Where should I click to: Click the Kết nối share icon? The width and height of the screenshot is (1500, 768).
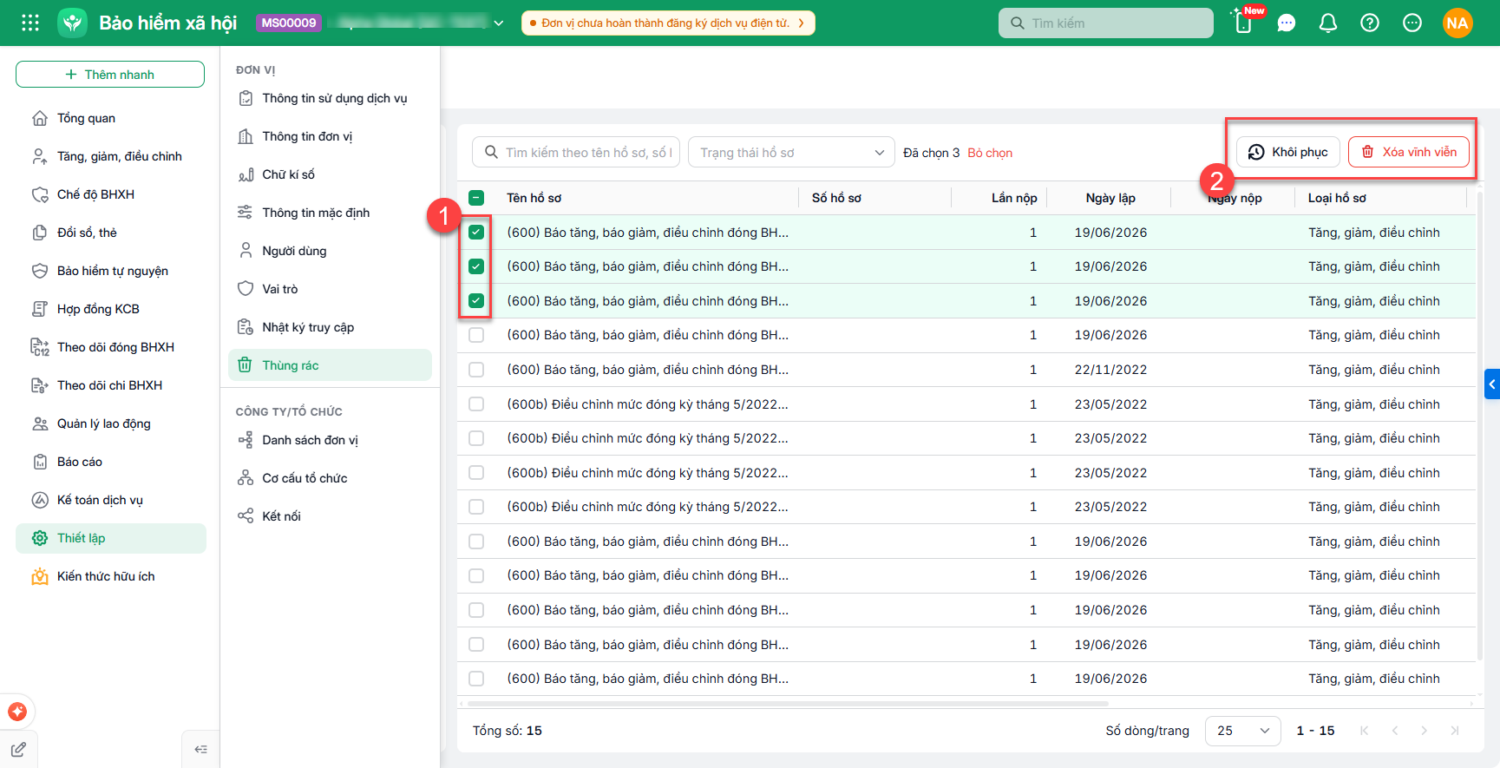pyautogui.click(x=246, y=516)
